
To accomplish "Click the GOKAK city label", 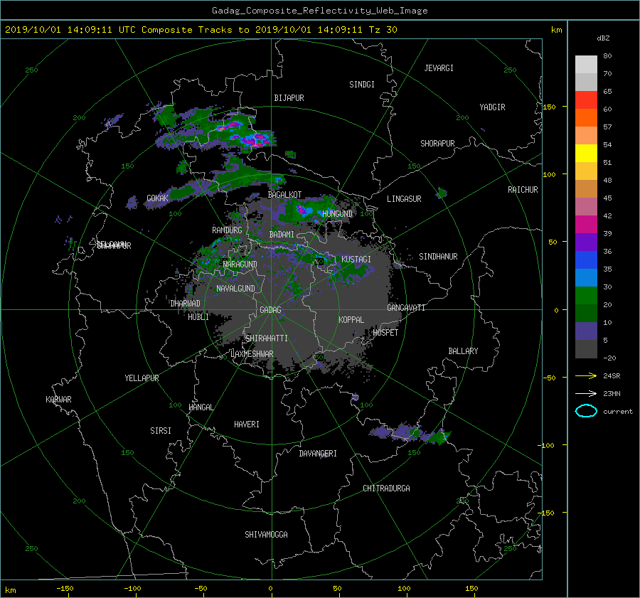I will click(158, 198).
